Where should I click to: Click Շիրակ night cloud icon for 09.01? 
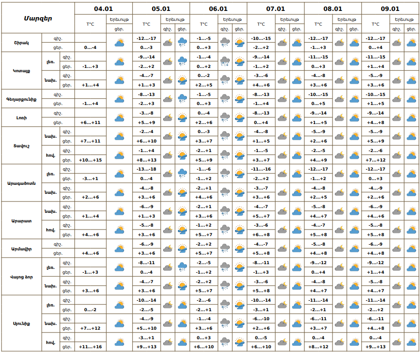(397, 42)
